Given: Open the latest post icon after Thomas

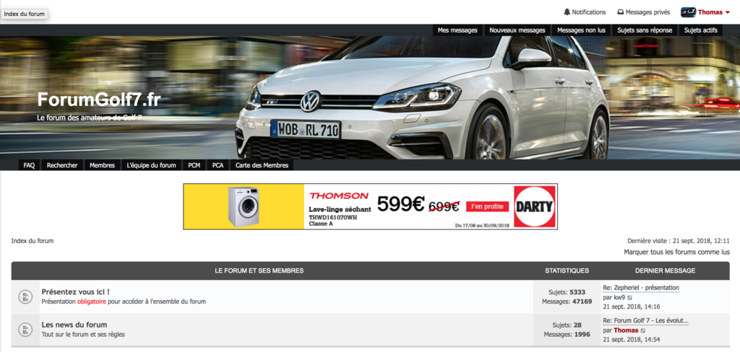Looking at the screenshot, I should tap(642, 331).
